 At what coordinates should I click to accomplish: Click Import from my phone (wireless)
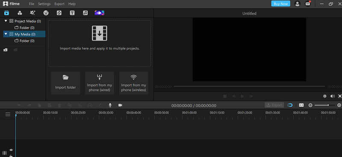[x=134, y=83]
